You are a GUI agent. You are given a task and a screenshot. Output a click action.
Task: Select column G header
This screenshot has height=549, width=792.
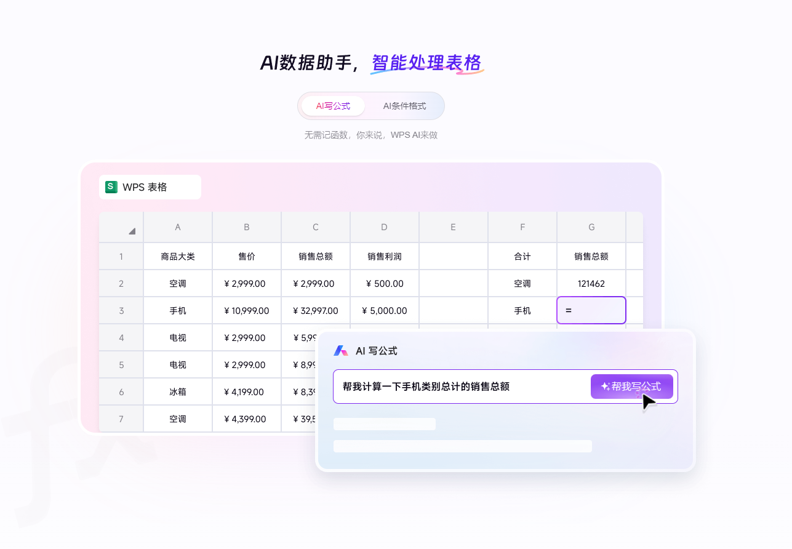click(x=591, y=227)
